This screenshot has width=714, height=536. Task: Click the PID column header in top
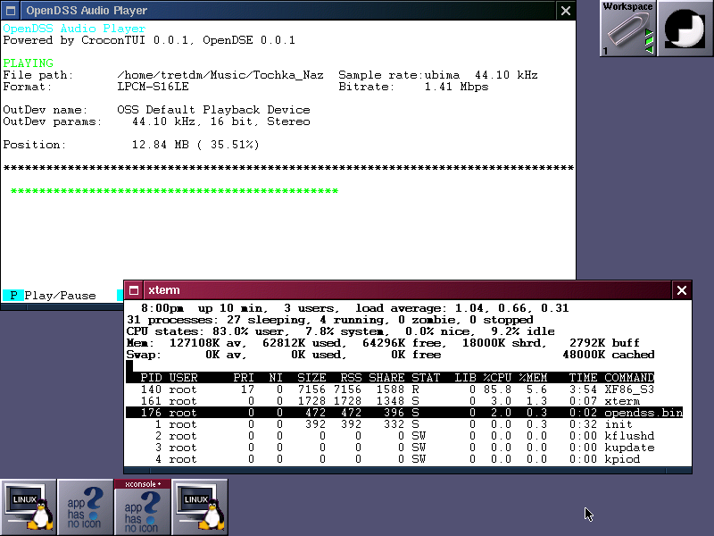[151, 378]
